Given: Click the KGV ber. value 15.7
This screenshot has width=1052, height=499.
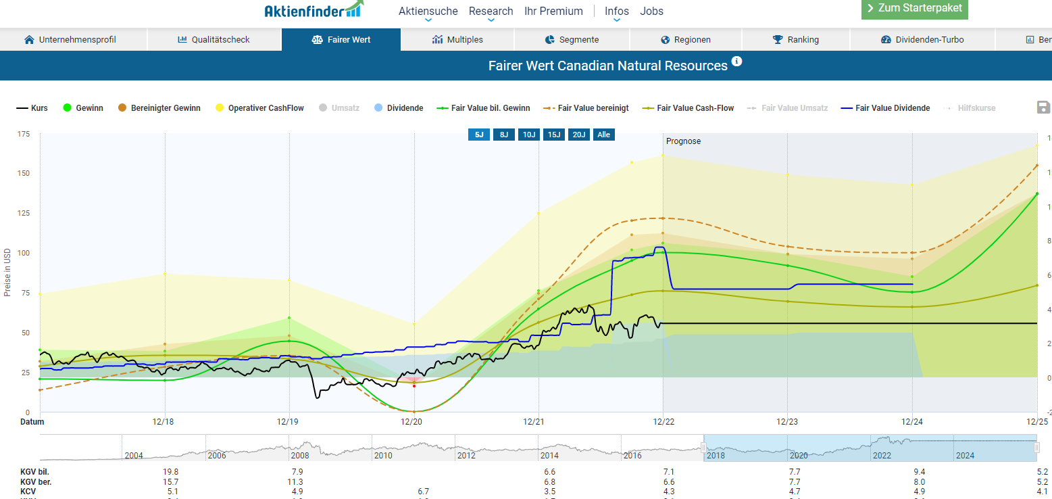Looking at the screenshot, I should pos(170,481).
